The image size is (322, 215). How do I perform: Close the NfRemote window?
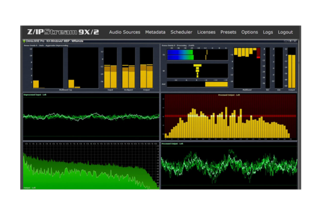click(x=295, y=41)
